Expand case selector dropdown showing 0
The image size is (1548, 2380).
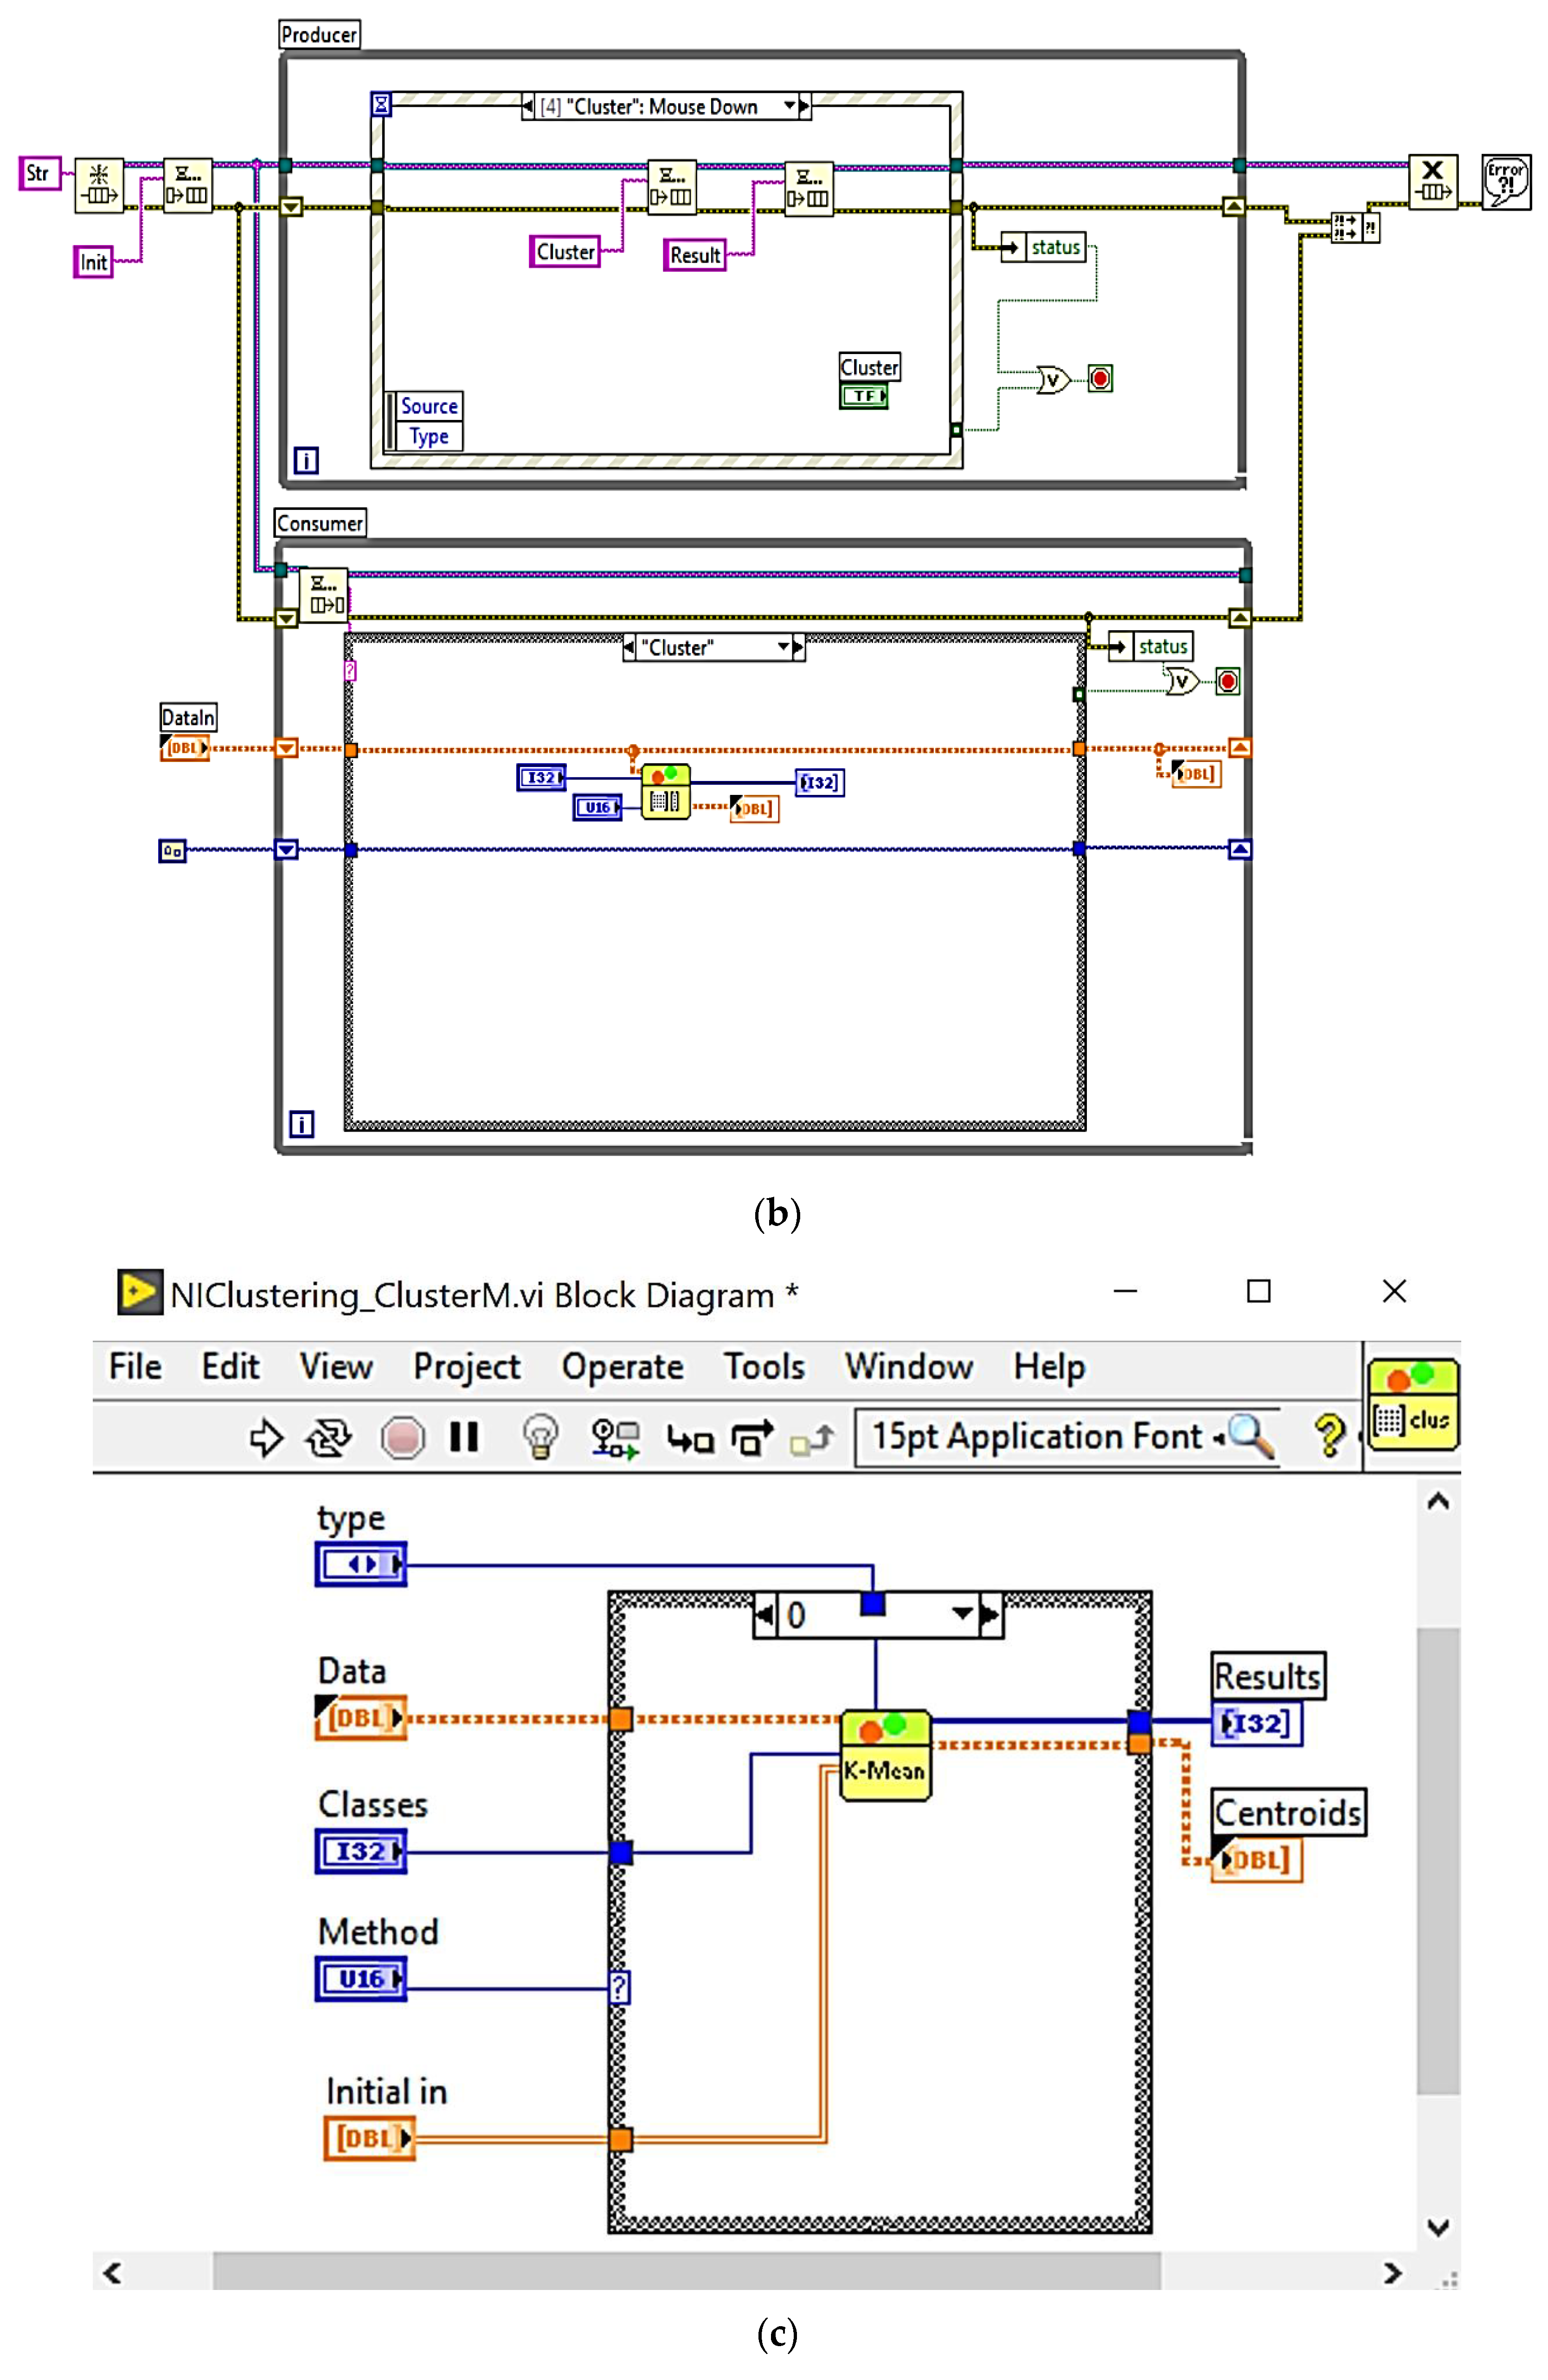click(x=962, y=1613)
